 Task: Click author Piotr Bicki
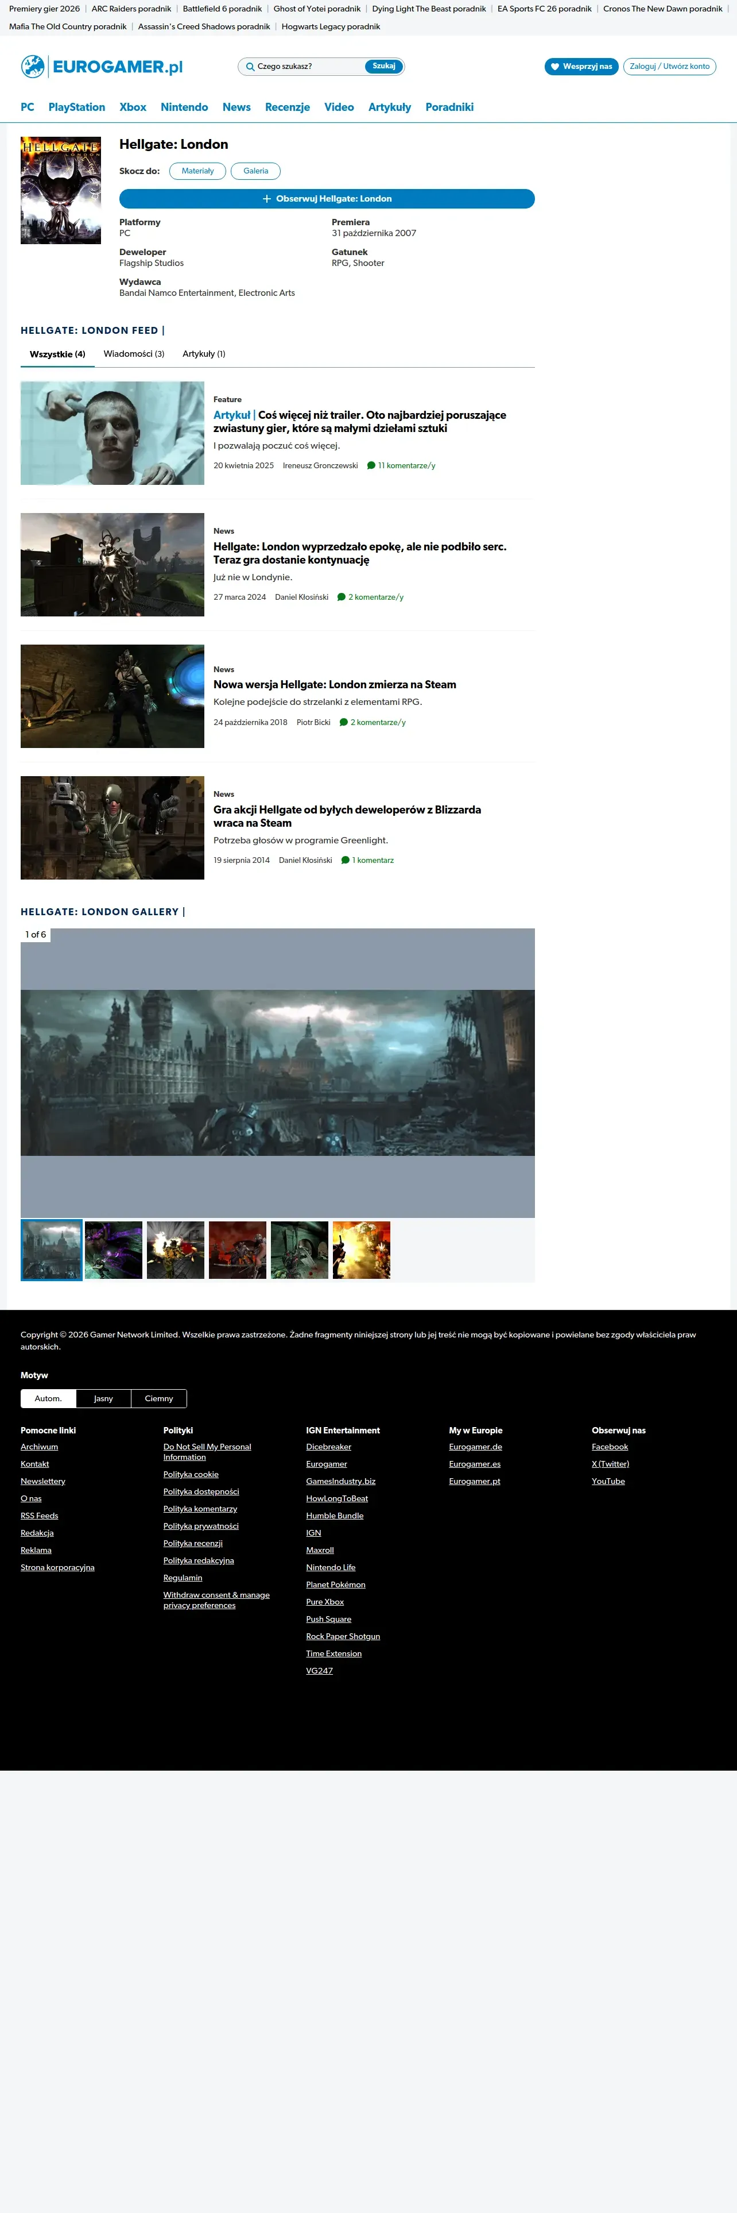(313, 723)
